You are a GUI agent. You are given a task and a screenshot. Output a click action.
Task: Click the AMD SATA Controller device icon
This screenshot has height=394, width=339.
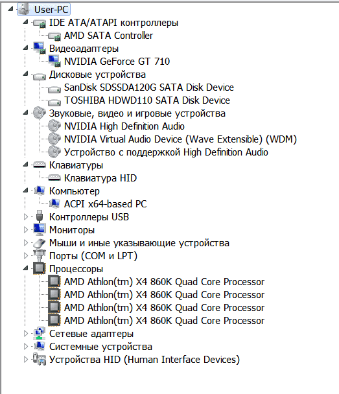tap(54, 36)
